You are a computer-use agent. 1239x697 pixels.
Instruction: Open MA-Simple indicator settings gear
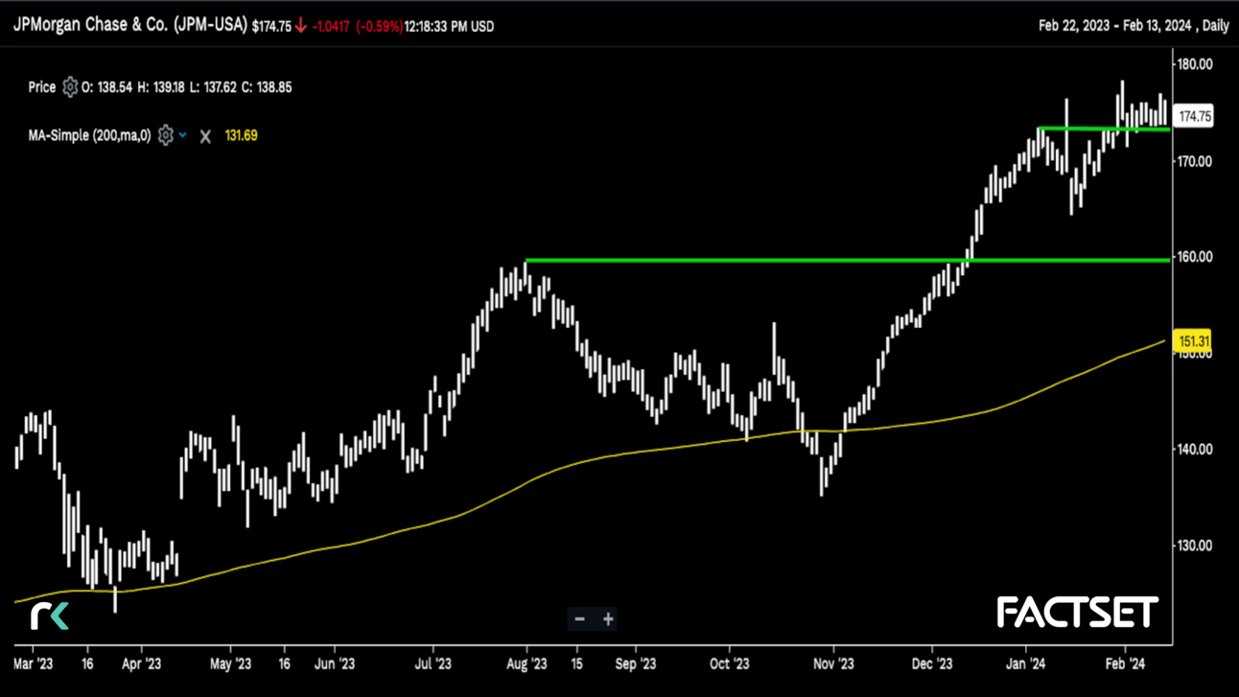pyautogui.click(x=166, y=135)
